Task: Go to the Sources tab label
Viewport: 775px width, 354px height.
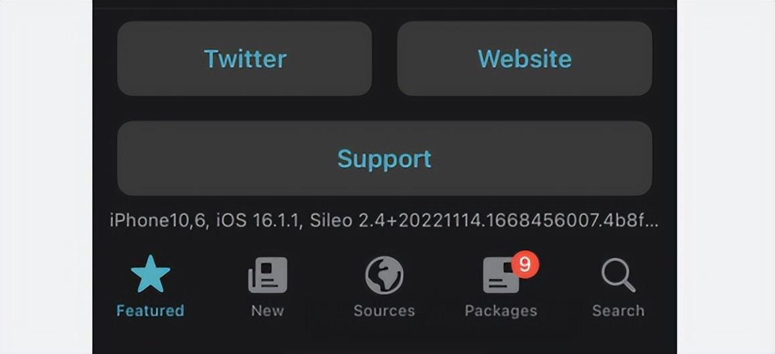Action: (384, 311)
